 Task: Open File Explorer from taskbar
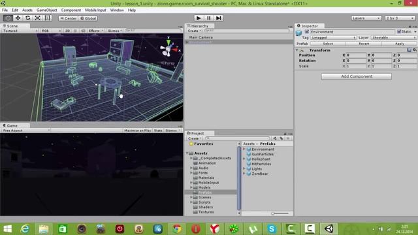[x=44, y=228]
